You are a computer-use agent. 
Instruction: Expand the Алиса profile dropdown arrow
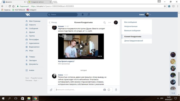point(150,15)
